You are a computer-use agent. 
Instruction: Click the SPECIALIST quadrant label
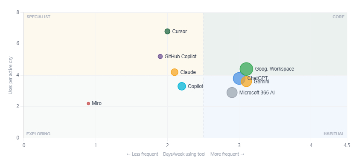tap(38, 17)
